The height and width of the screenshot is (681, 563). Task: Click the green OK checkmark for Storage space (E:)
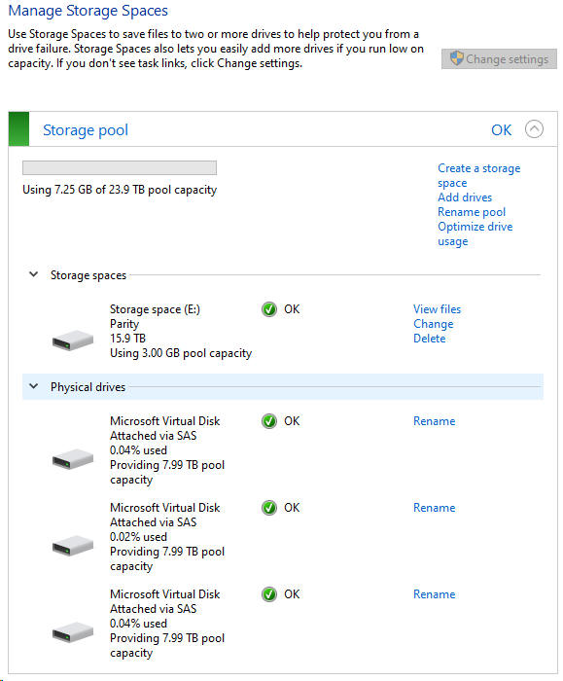pyautogui.click(x=269, y=309)
